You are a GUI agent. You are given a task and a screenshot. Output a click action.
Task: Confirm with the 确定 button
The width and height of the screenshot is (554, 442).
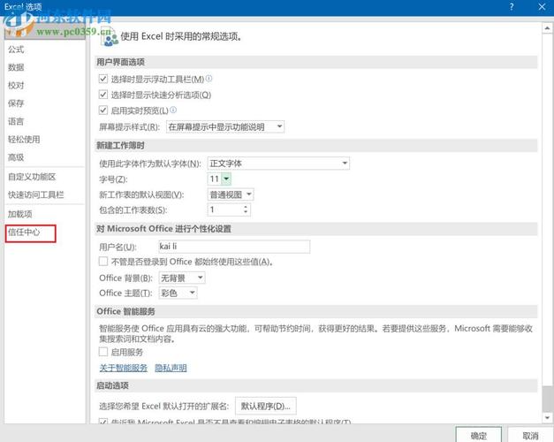(478, 436)
